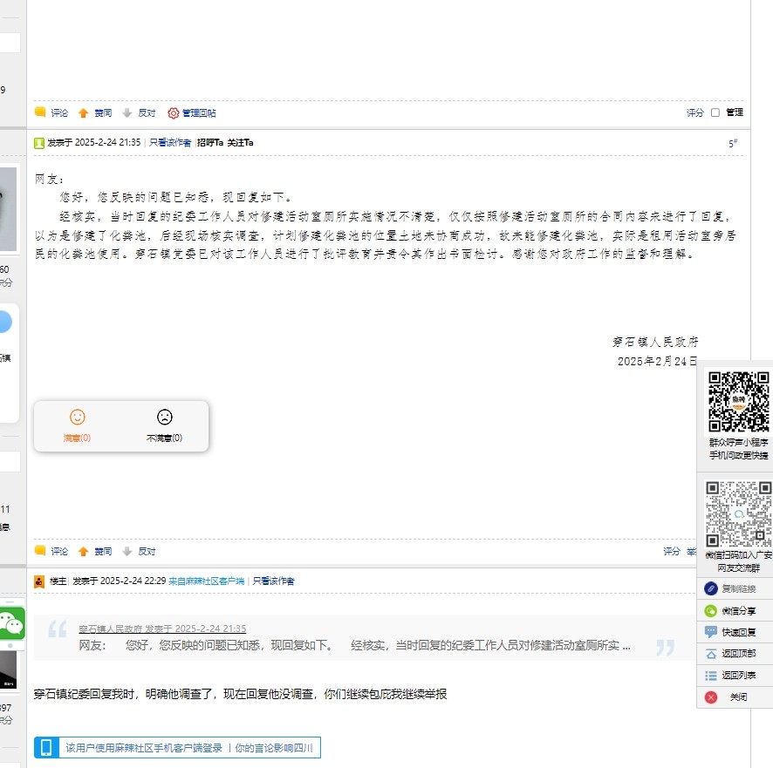Click the upper post's 评论 comment icon
773x768 pixels.
(x=40, y=112)
